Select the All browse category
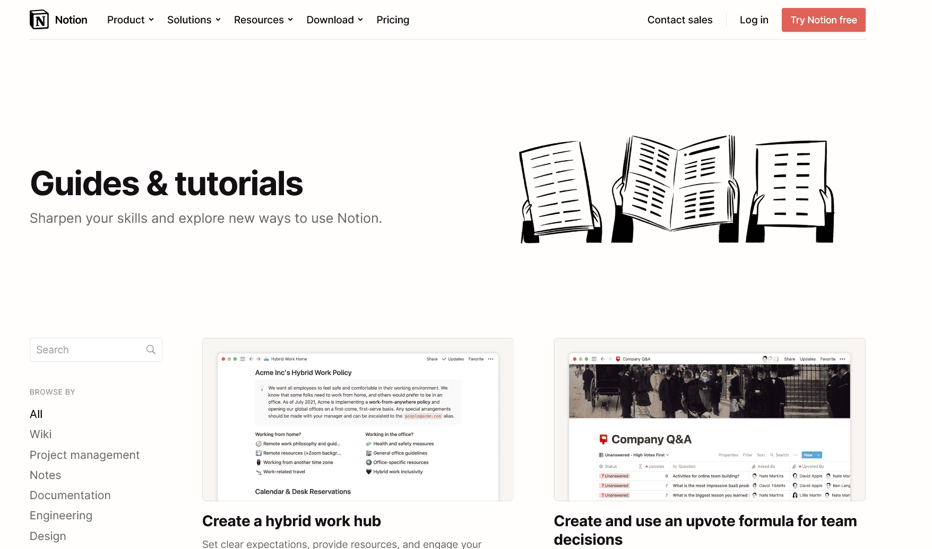The width and height of the screenshot is (932, 549). [36, 414]
